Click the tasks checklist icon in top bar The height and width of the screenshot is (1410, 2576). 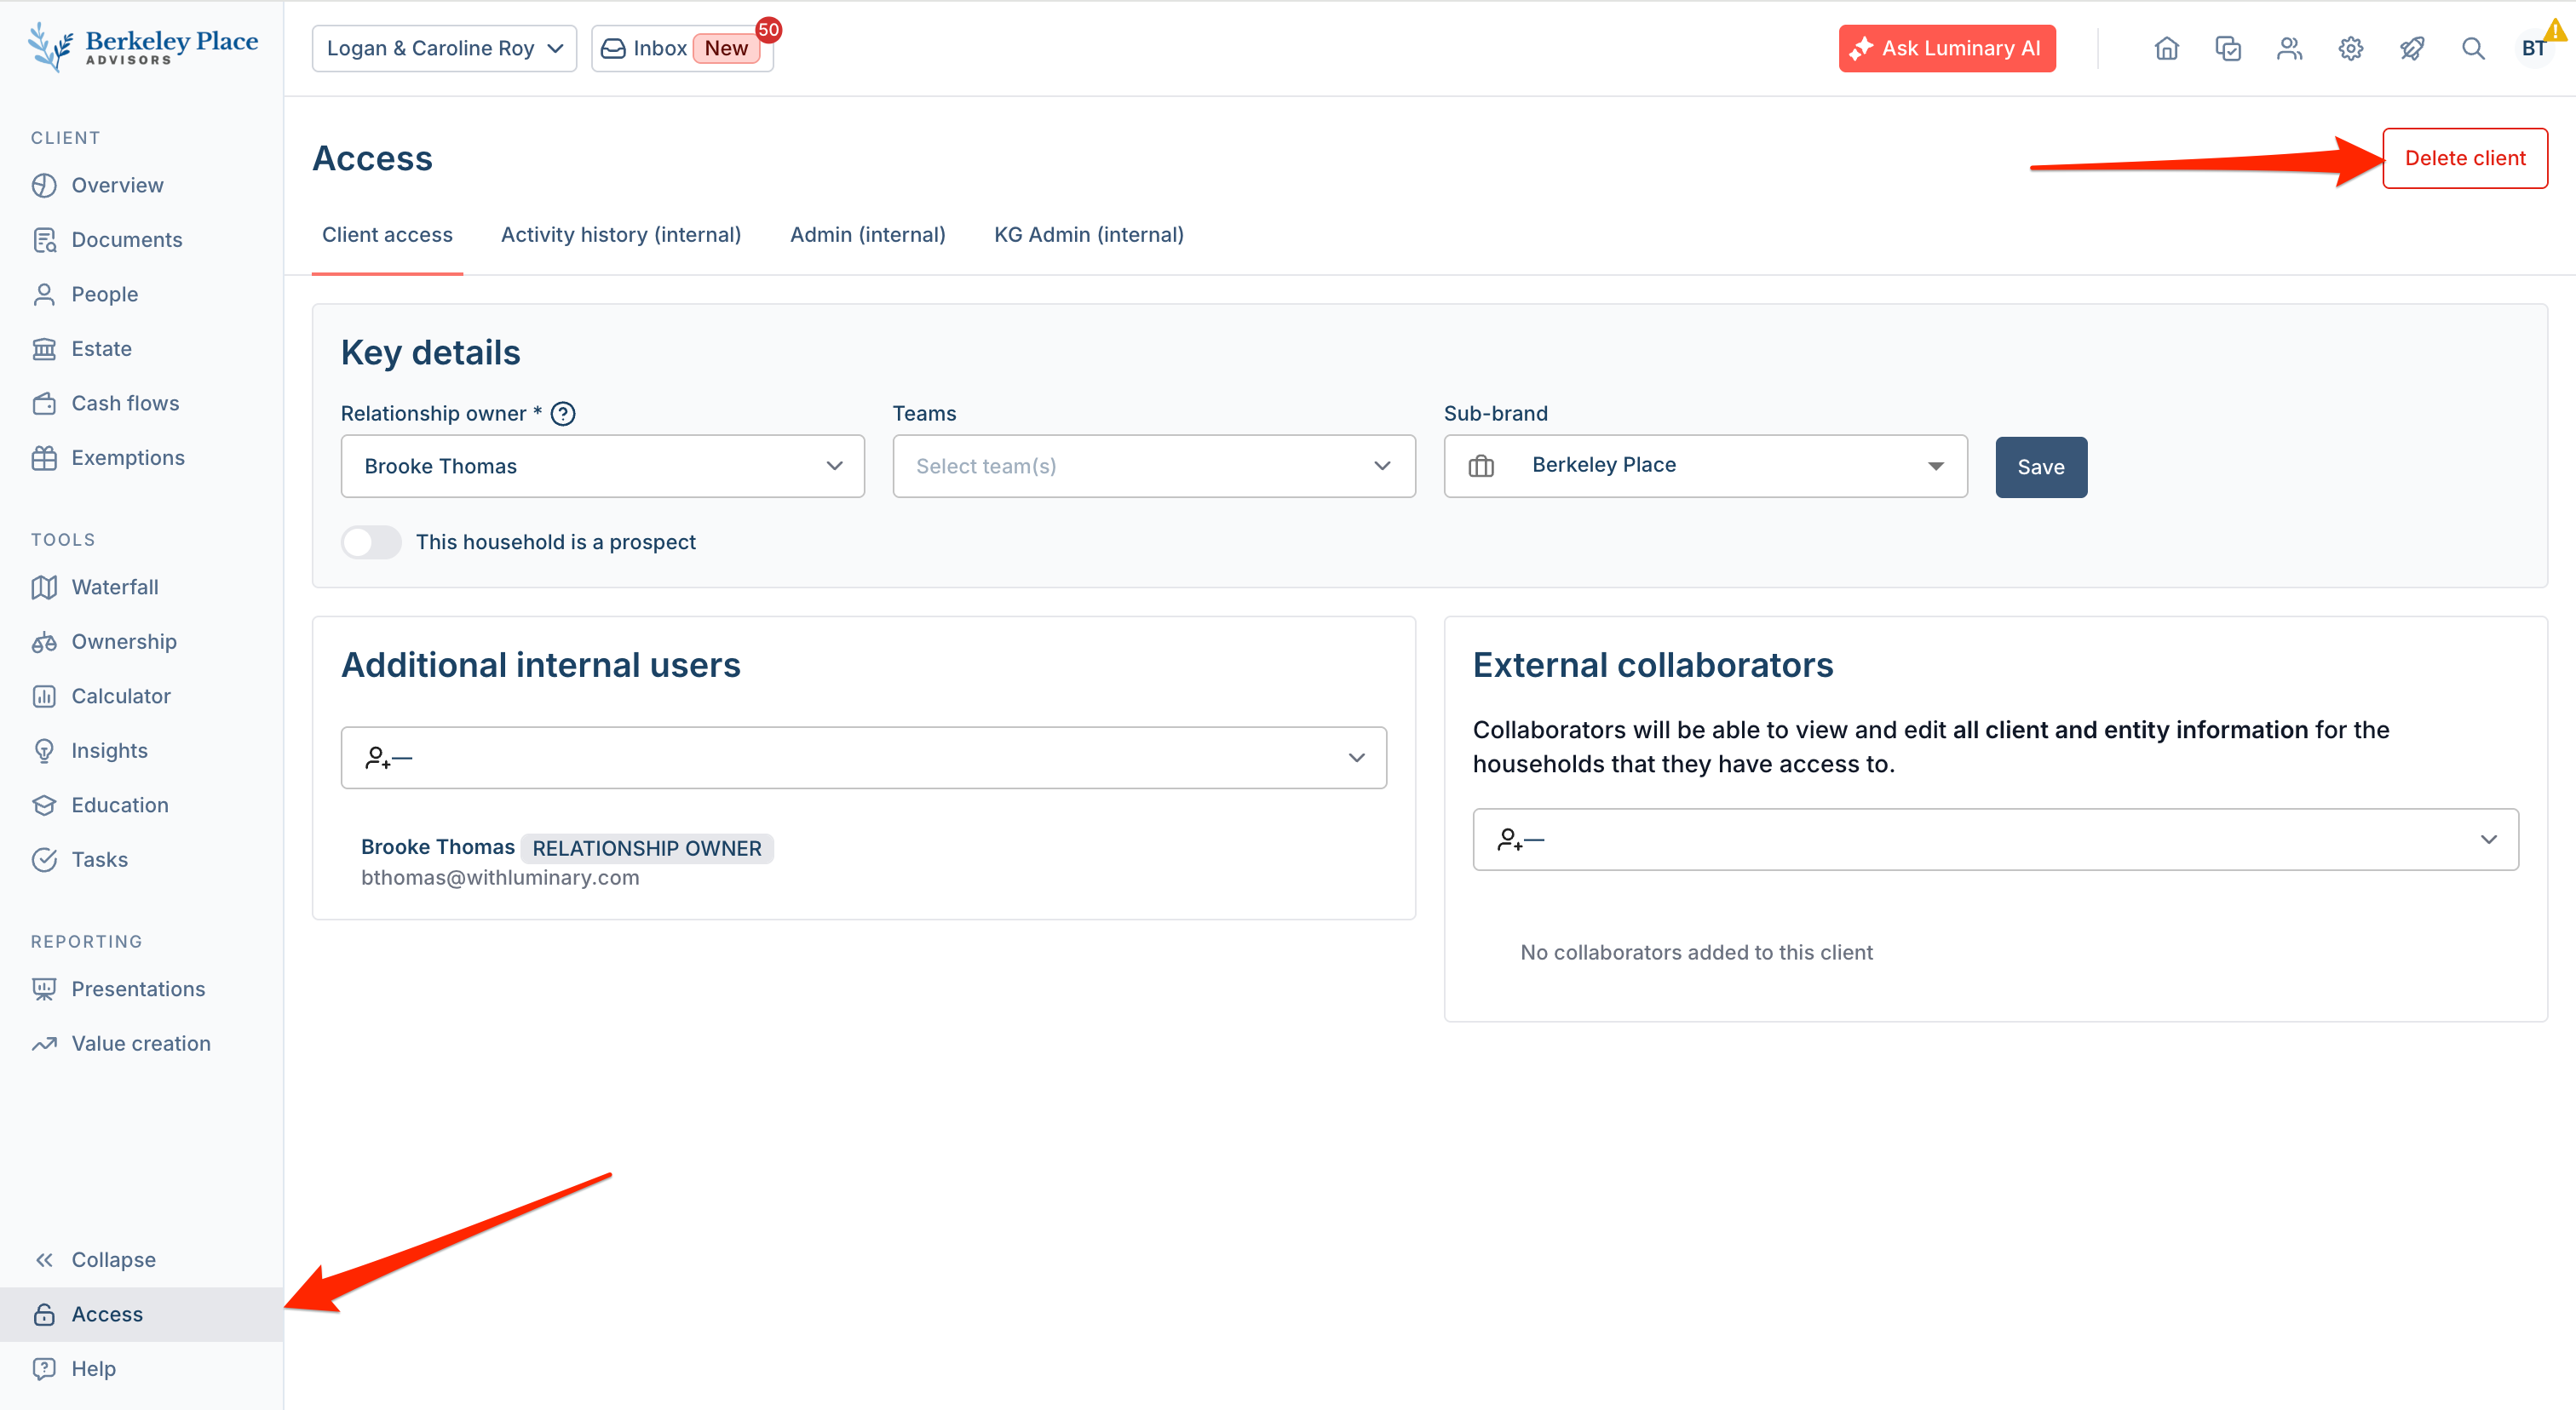[2228, 48]
